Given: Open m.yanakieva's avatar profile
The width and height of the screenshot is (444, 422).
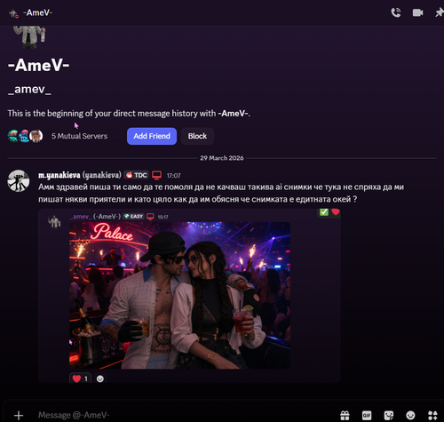Looking at the screenshot, I should click(19, 180).
